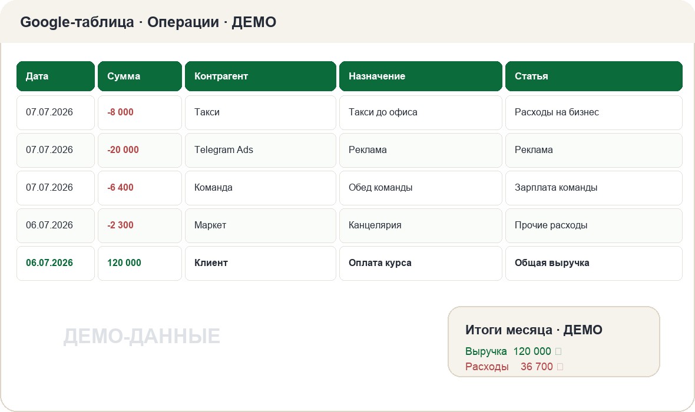This screenshot has height=412, width=695.
Task: Select the 'Канцелярия' cell
Action: 421,225
